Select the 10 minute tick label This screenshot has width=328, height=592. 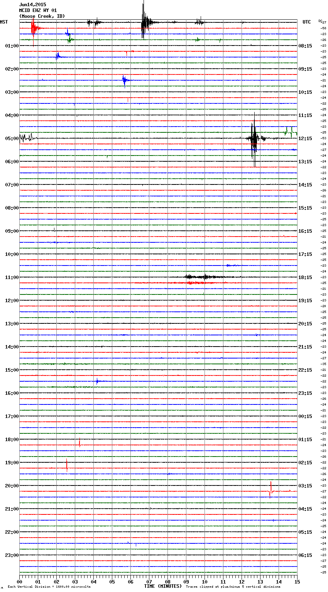pyautogui.click(x=205, y=582)
